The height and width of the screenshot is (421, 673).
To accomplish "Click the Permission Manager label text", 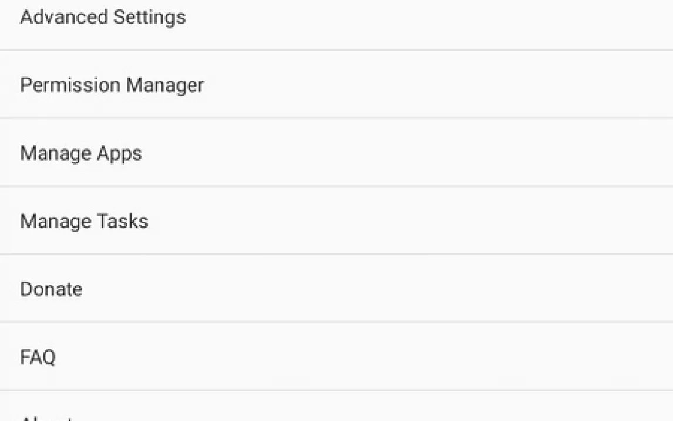I will click(x=112, y=85).
